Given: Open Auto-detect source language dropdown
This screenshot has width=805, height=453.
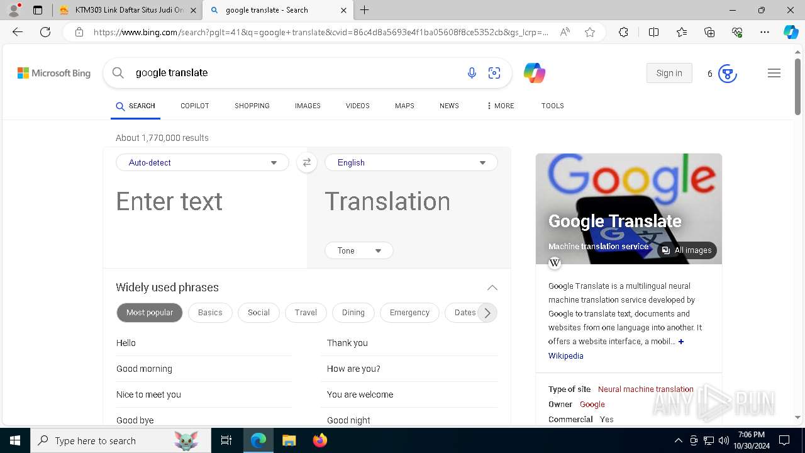Looking at the screenshot, I should point(203,162).
